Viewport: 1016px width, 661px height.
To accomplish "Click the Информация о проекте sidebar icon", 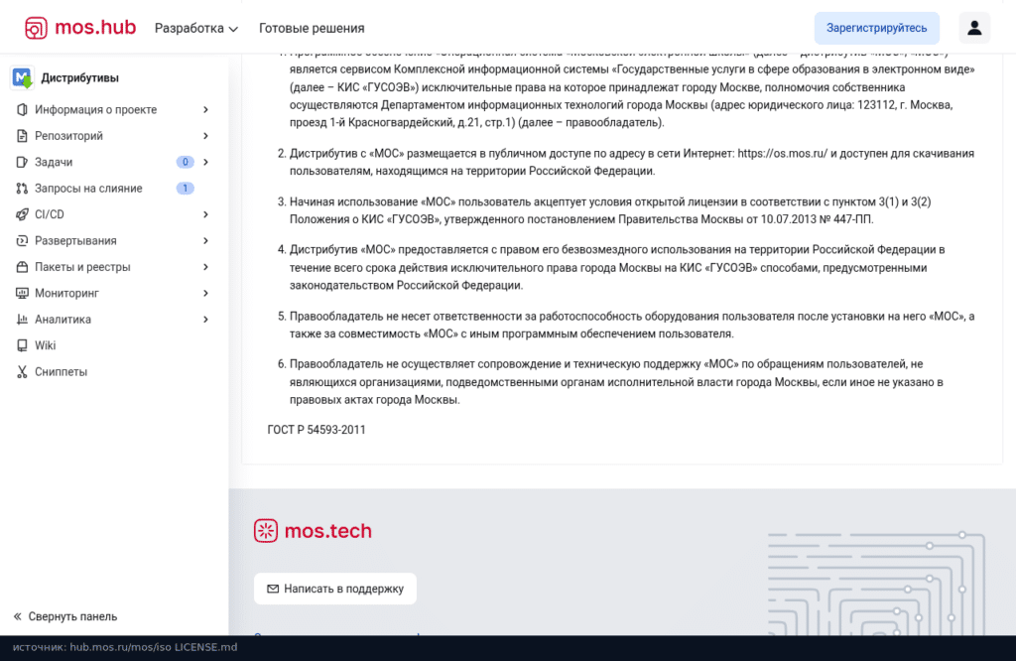I will 22,109.
